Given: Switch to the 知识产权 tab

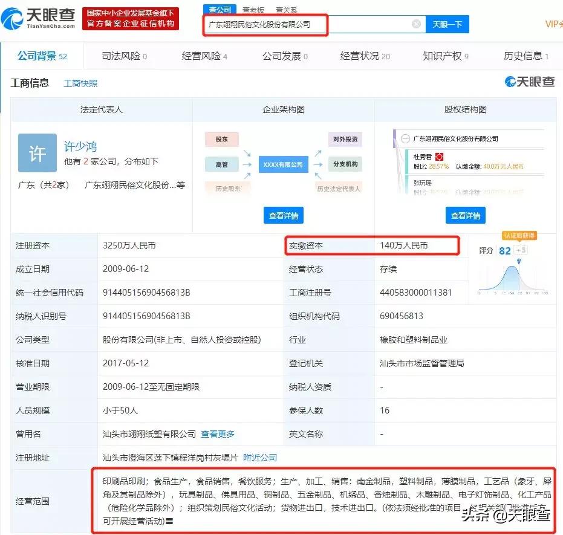Looking at the screenshot, I should pos(443,56).
